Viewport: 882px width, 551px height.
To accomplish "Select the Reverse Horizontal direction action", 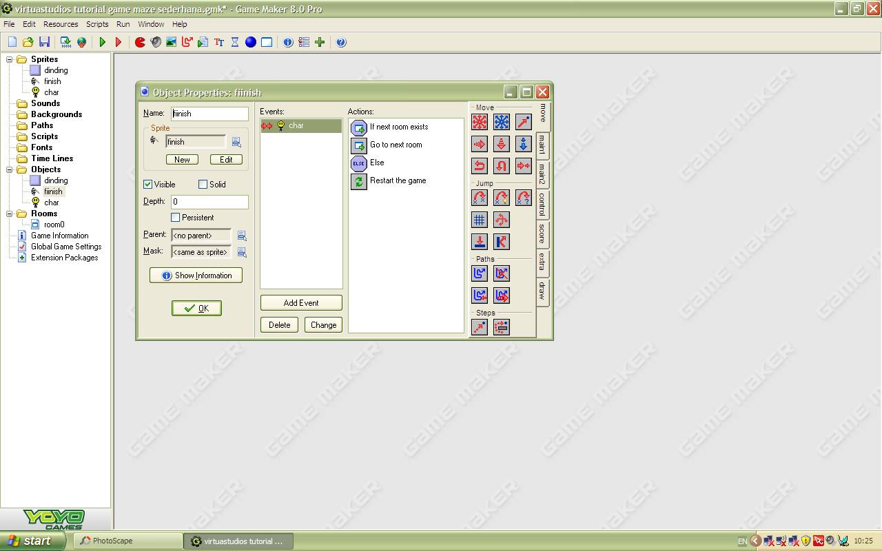I will 480,166.
